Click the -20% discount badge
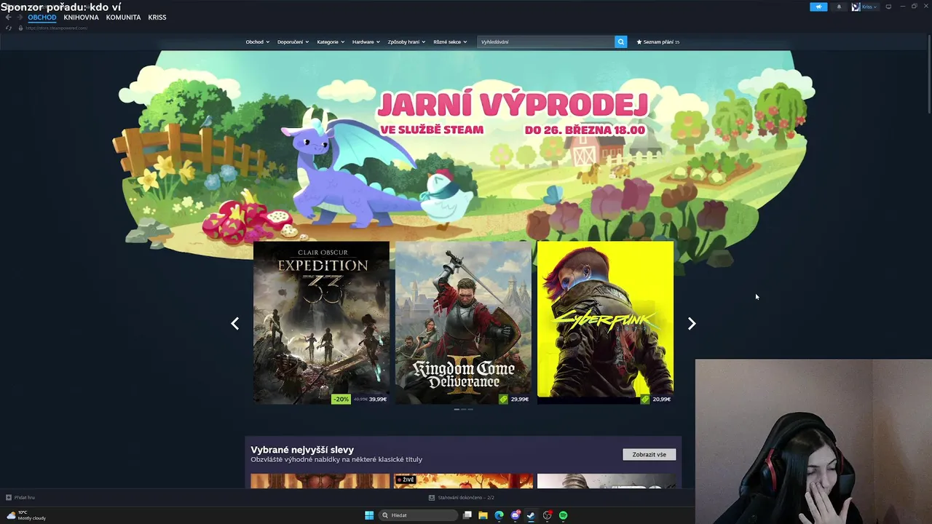The height and width of the screenshot is (524, 932). [x=341, y=399]
